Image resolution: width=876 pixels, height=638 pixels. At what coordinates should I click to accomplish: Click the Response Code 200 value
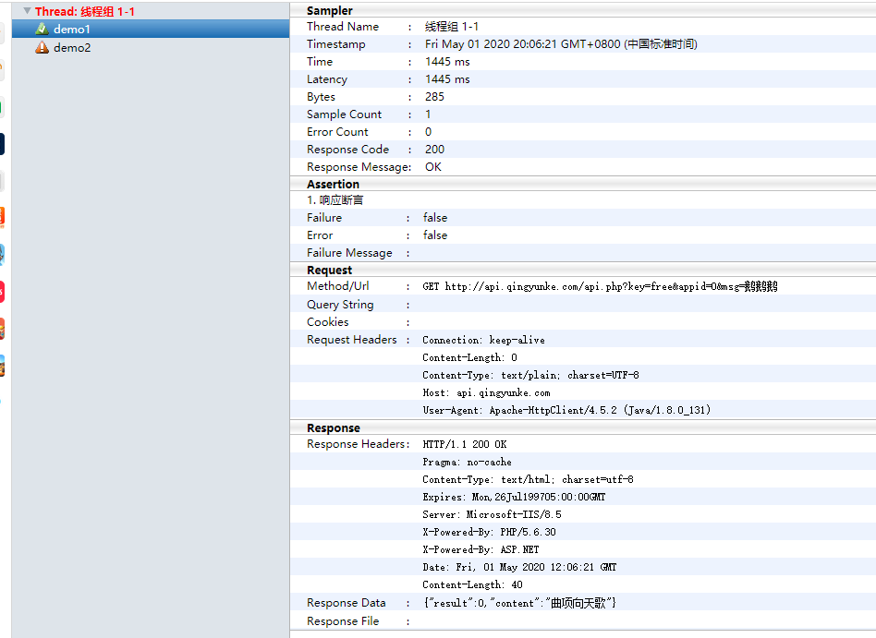click(434, 149)
